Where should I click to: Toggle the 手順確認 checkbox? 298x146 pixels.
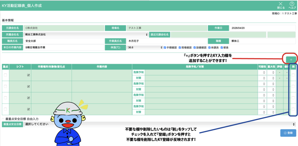(x=165, y=47)
